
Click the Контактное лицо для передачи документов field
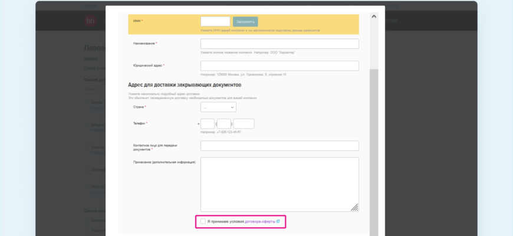click(x=279, y=146)
